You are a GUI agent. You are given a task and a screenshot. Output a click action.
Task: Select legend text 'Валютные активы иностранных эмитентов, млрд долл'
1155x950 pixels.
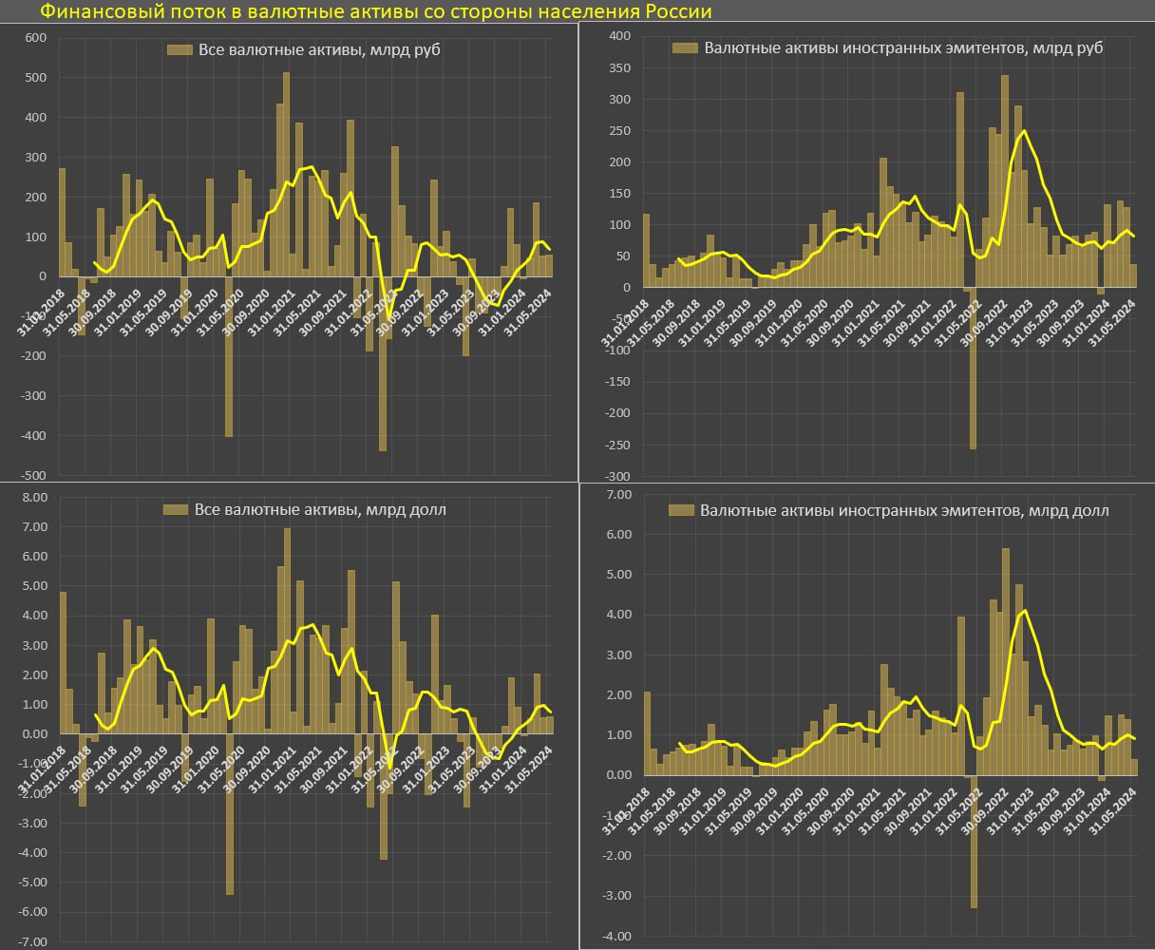tap(904, 511)
